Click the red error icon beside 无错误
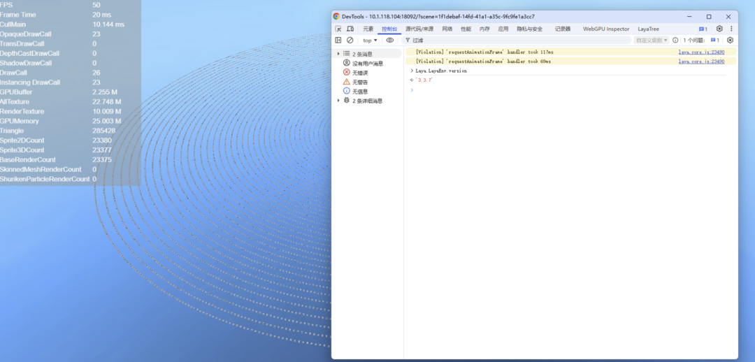 click(x=346, y=72)
